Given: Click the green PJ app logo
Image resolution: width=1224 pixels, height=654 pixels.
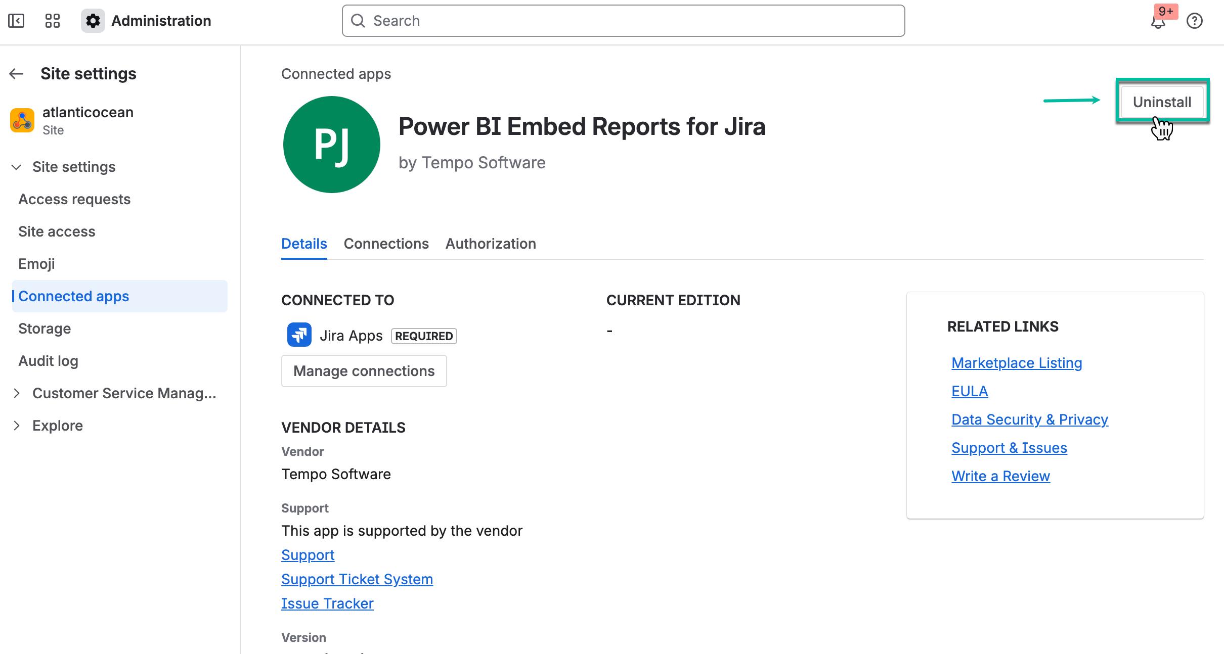Looking at the screenshot, I should click(332, 145).
